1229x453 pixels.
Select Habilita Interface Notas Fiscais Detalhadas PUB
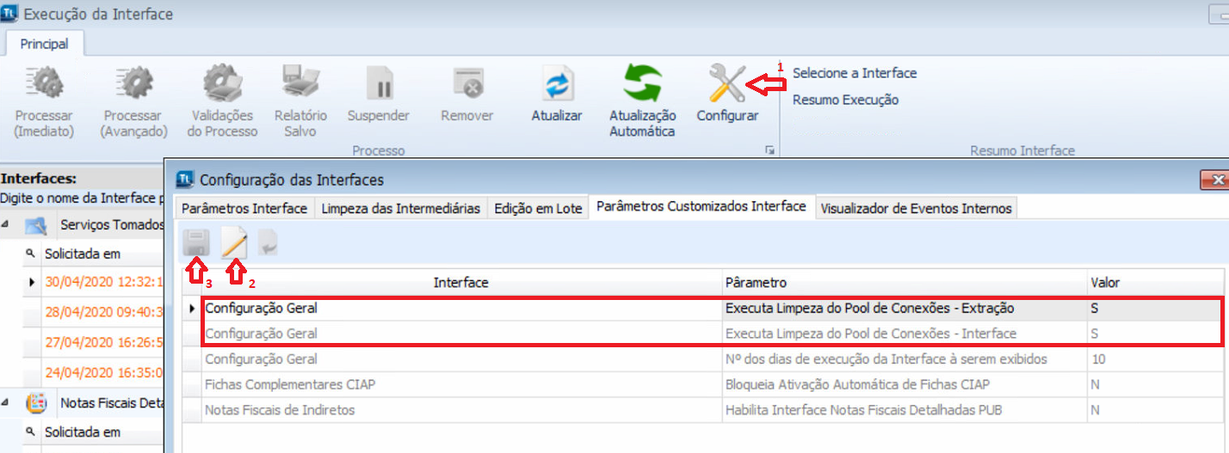(905, 411)
